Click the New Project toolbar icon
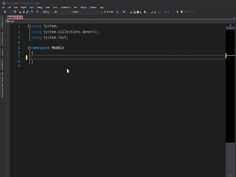 coord(15,12)
